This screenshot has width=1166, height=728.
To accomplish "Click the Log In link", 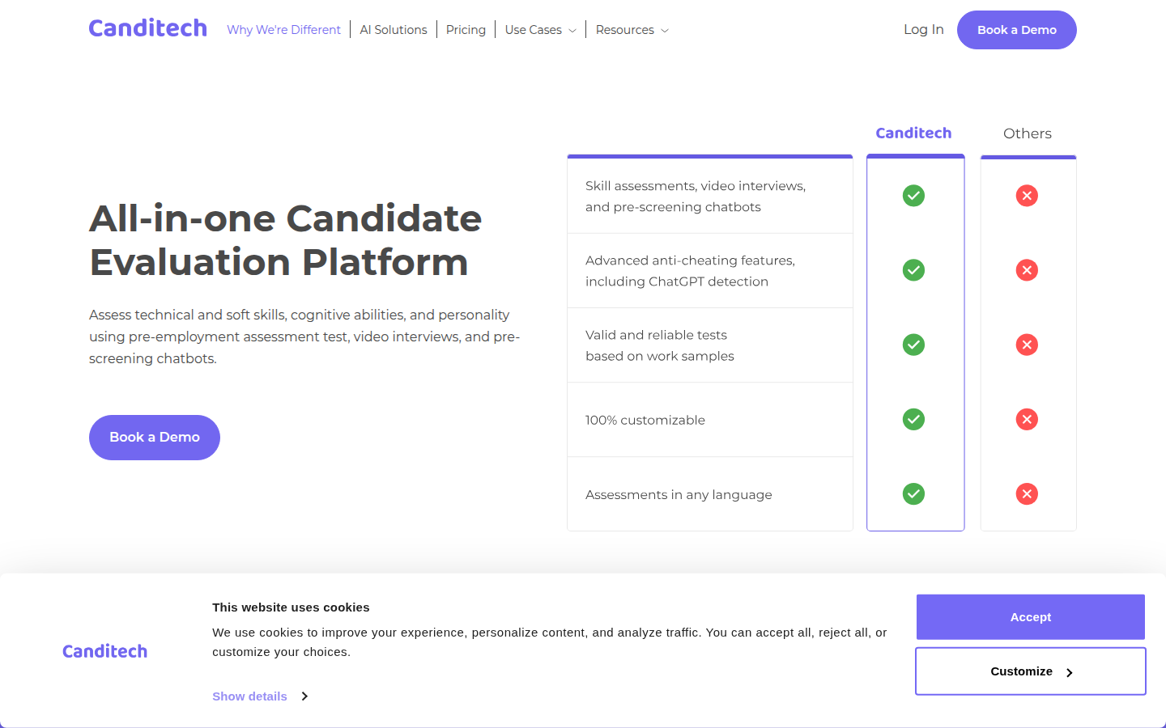I will point(923,30).
